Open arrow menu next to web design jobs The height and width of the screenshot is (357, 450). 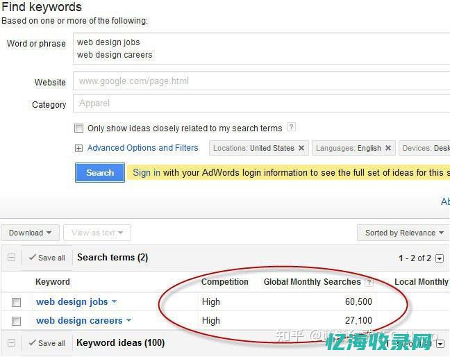(x=115, y=302)
